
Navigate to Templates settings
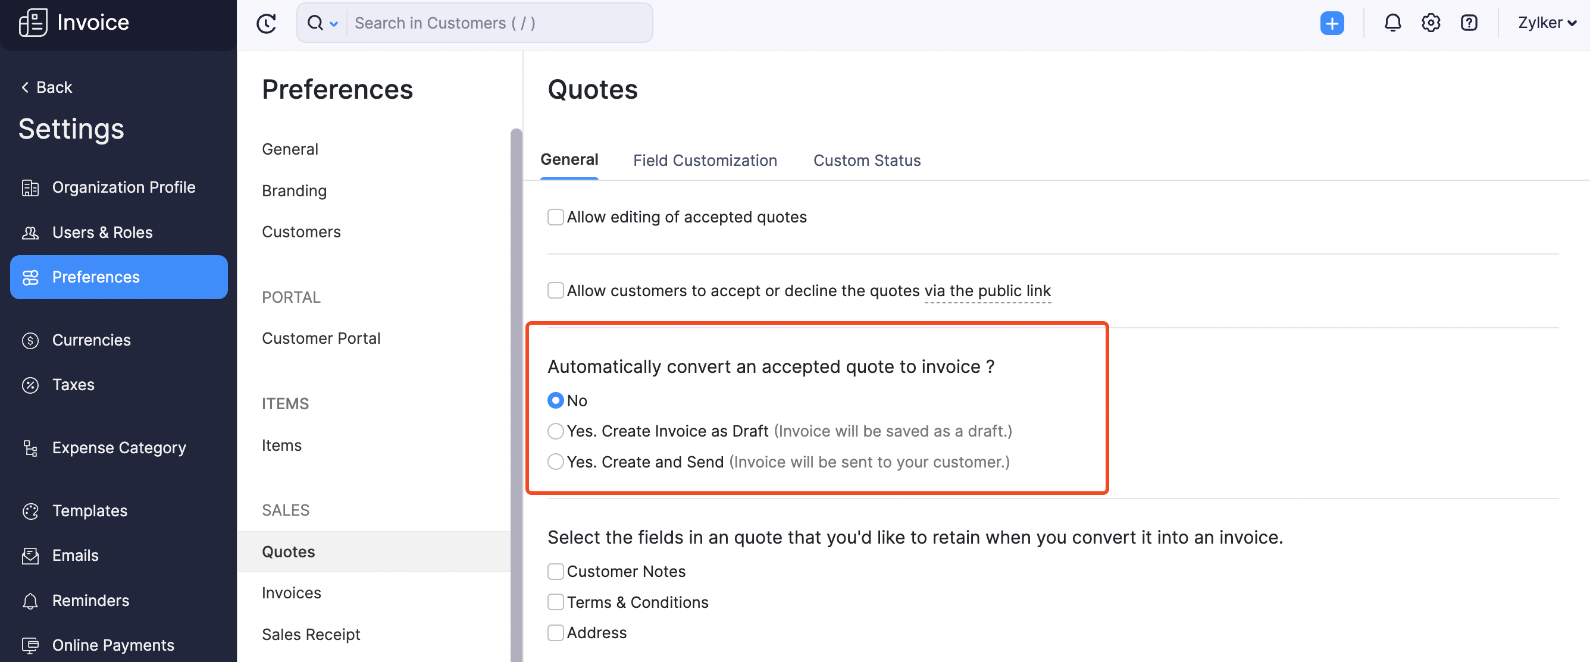click(x=89, y=510)
